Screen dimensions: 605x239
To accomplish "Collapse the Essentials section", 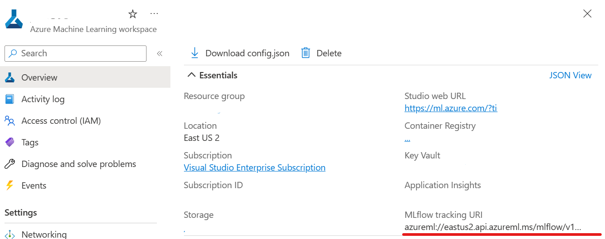I will 192,75.
